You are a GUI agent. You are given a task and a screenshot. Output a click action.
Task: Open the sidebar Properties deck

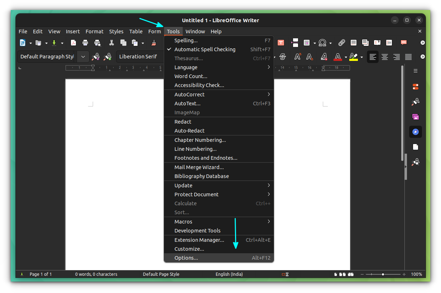tap(416, 87)
